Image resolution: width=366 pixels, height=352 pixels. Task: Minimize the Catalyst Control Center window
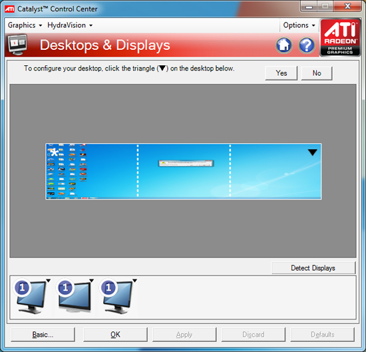tap(309, 7)
